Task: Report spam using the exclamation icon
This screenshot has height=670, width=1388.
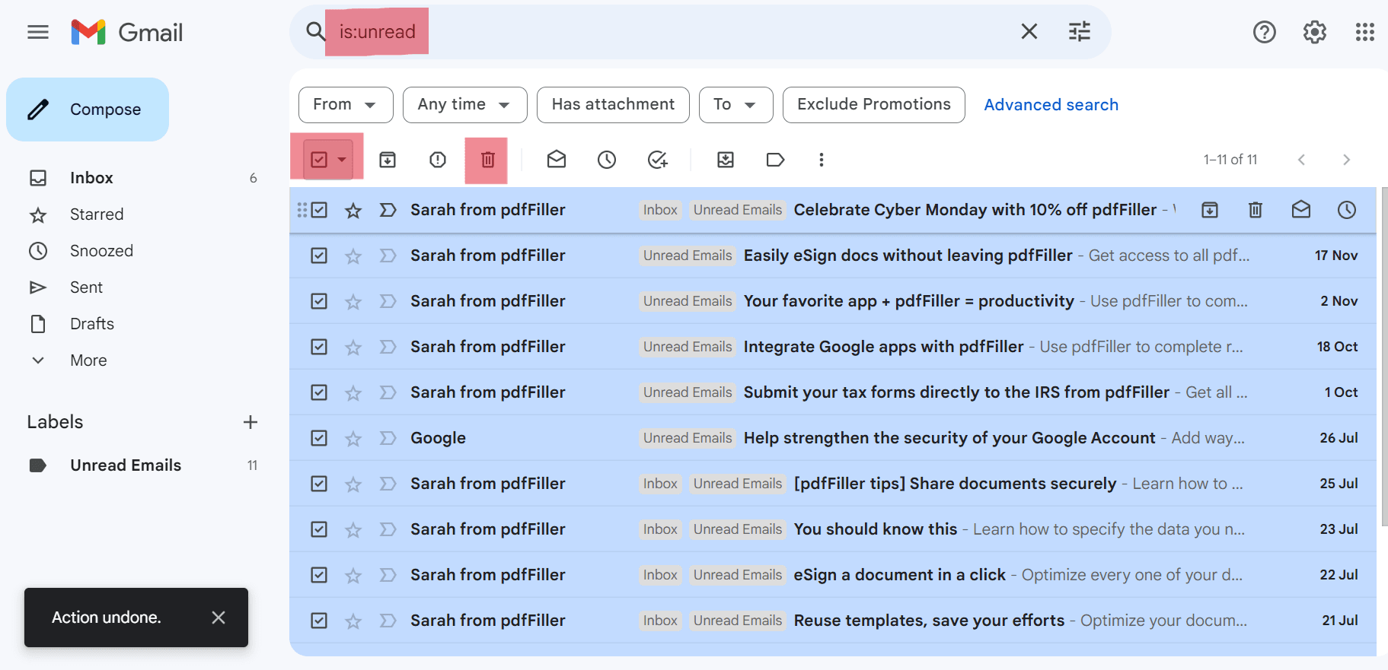Action: pyautogui.click(x=437, y=160)
